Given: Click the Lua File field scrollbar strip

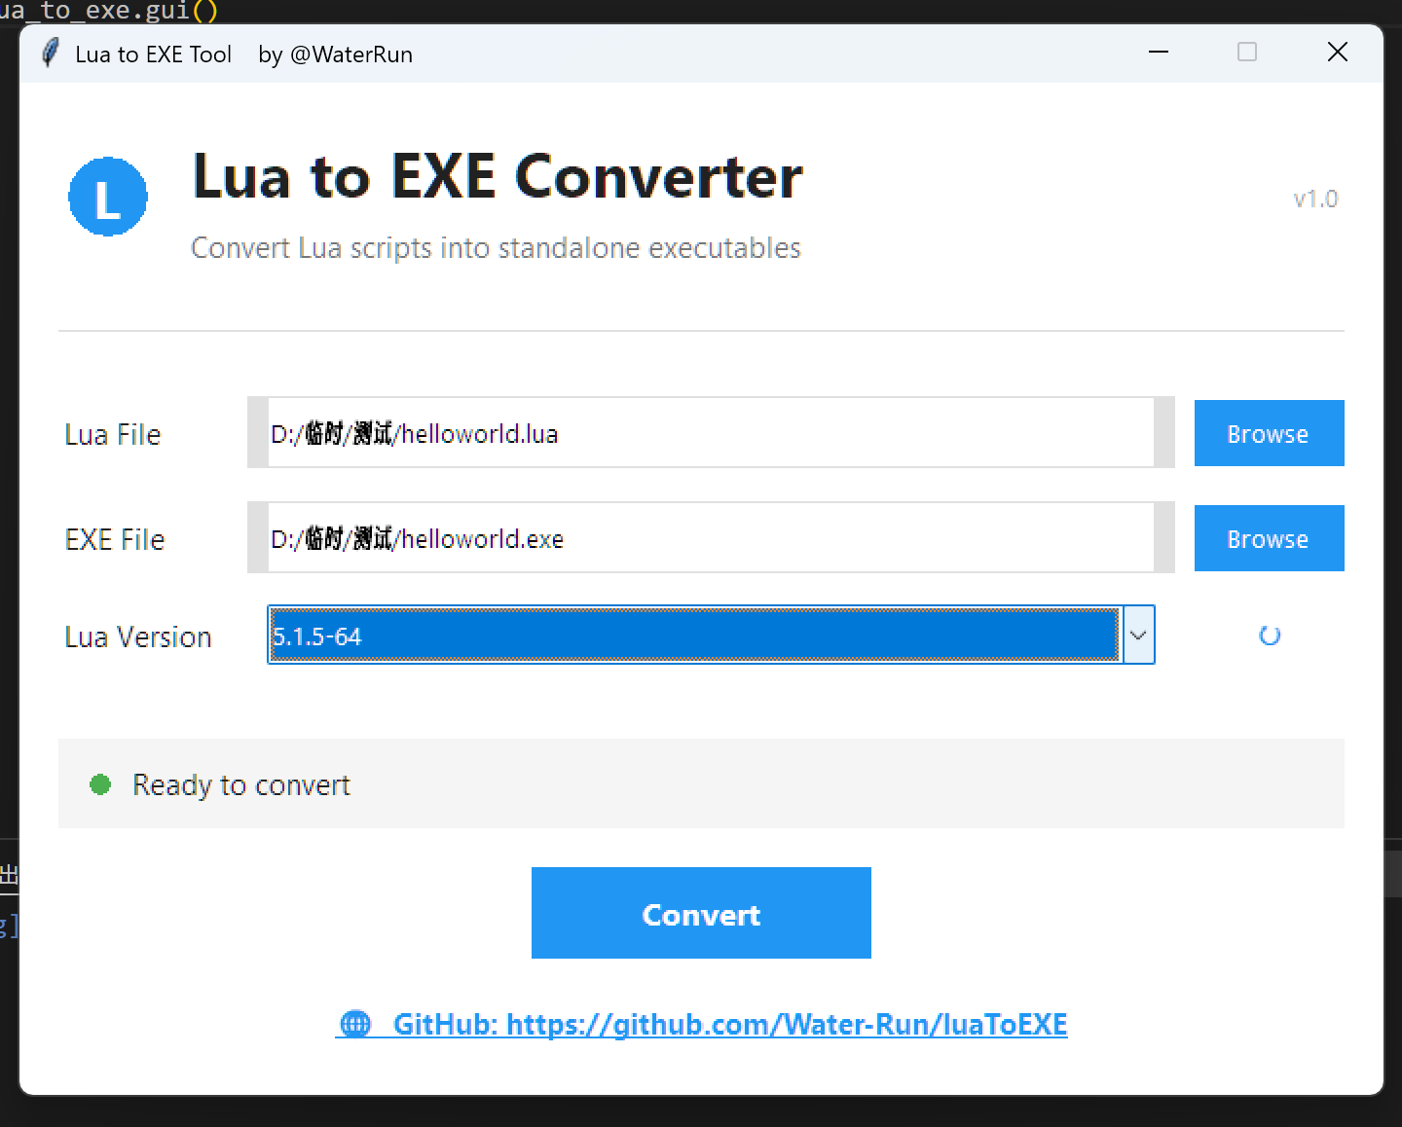Looking at the screenshot, I should (x=1164, y=433).
